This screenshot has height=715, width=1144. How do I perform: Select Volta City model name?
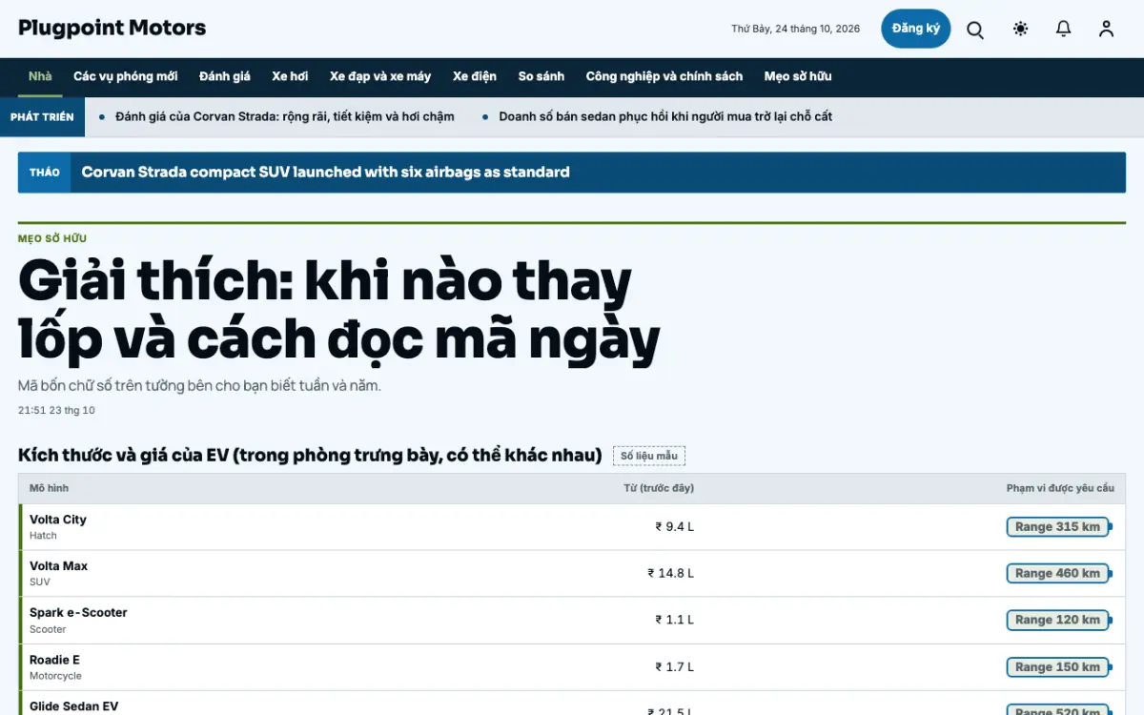[x=58, y=520]
